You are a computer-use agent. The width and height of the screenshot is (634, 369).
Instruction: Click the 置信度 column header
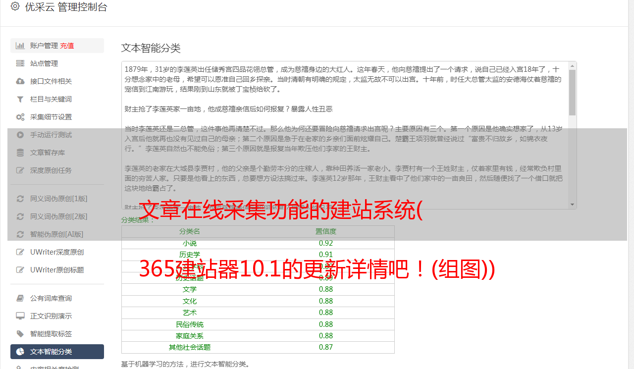326,231
